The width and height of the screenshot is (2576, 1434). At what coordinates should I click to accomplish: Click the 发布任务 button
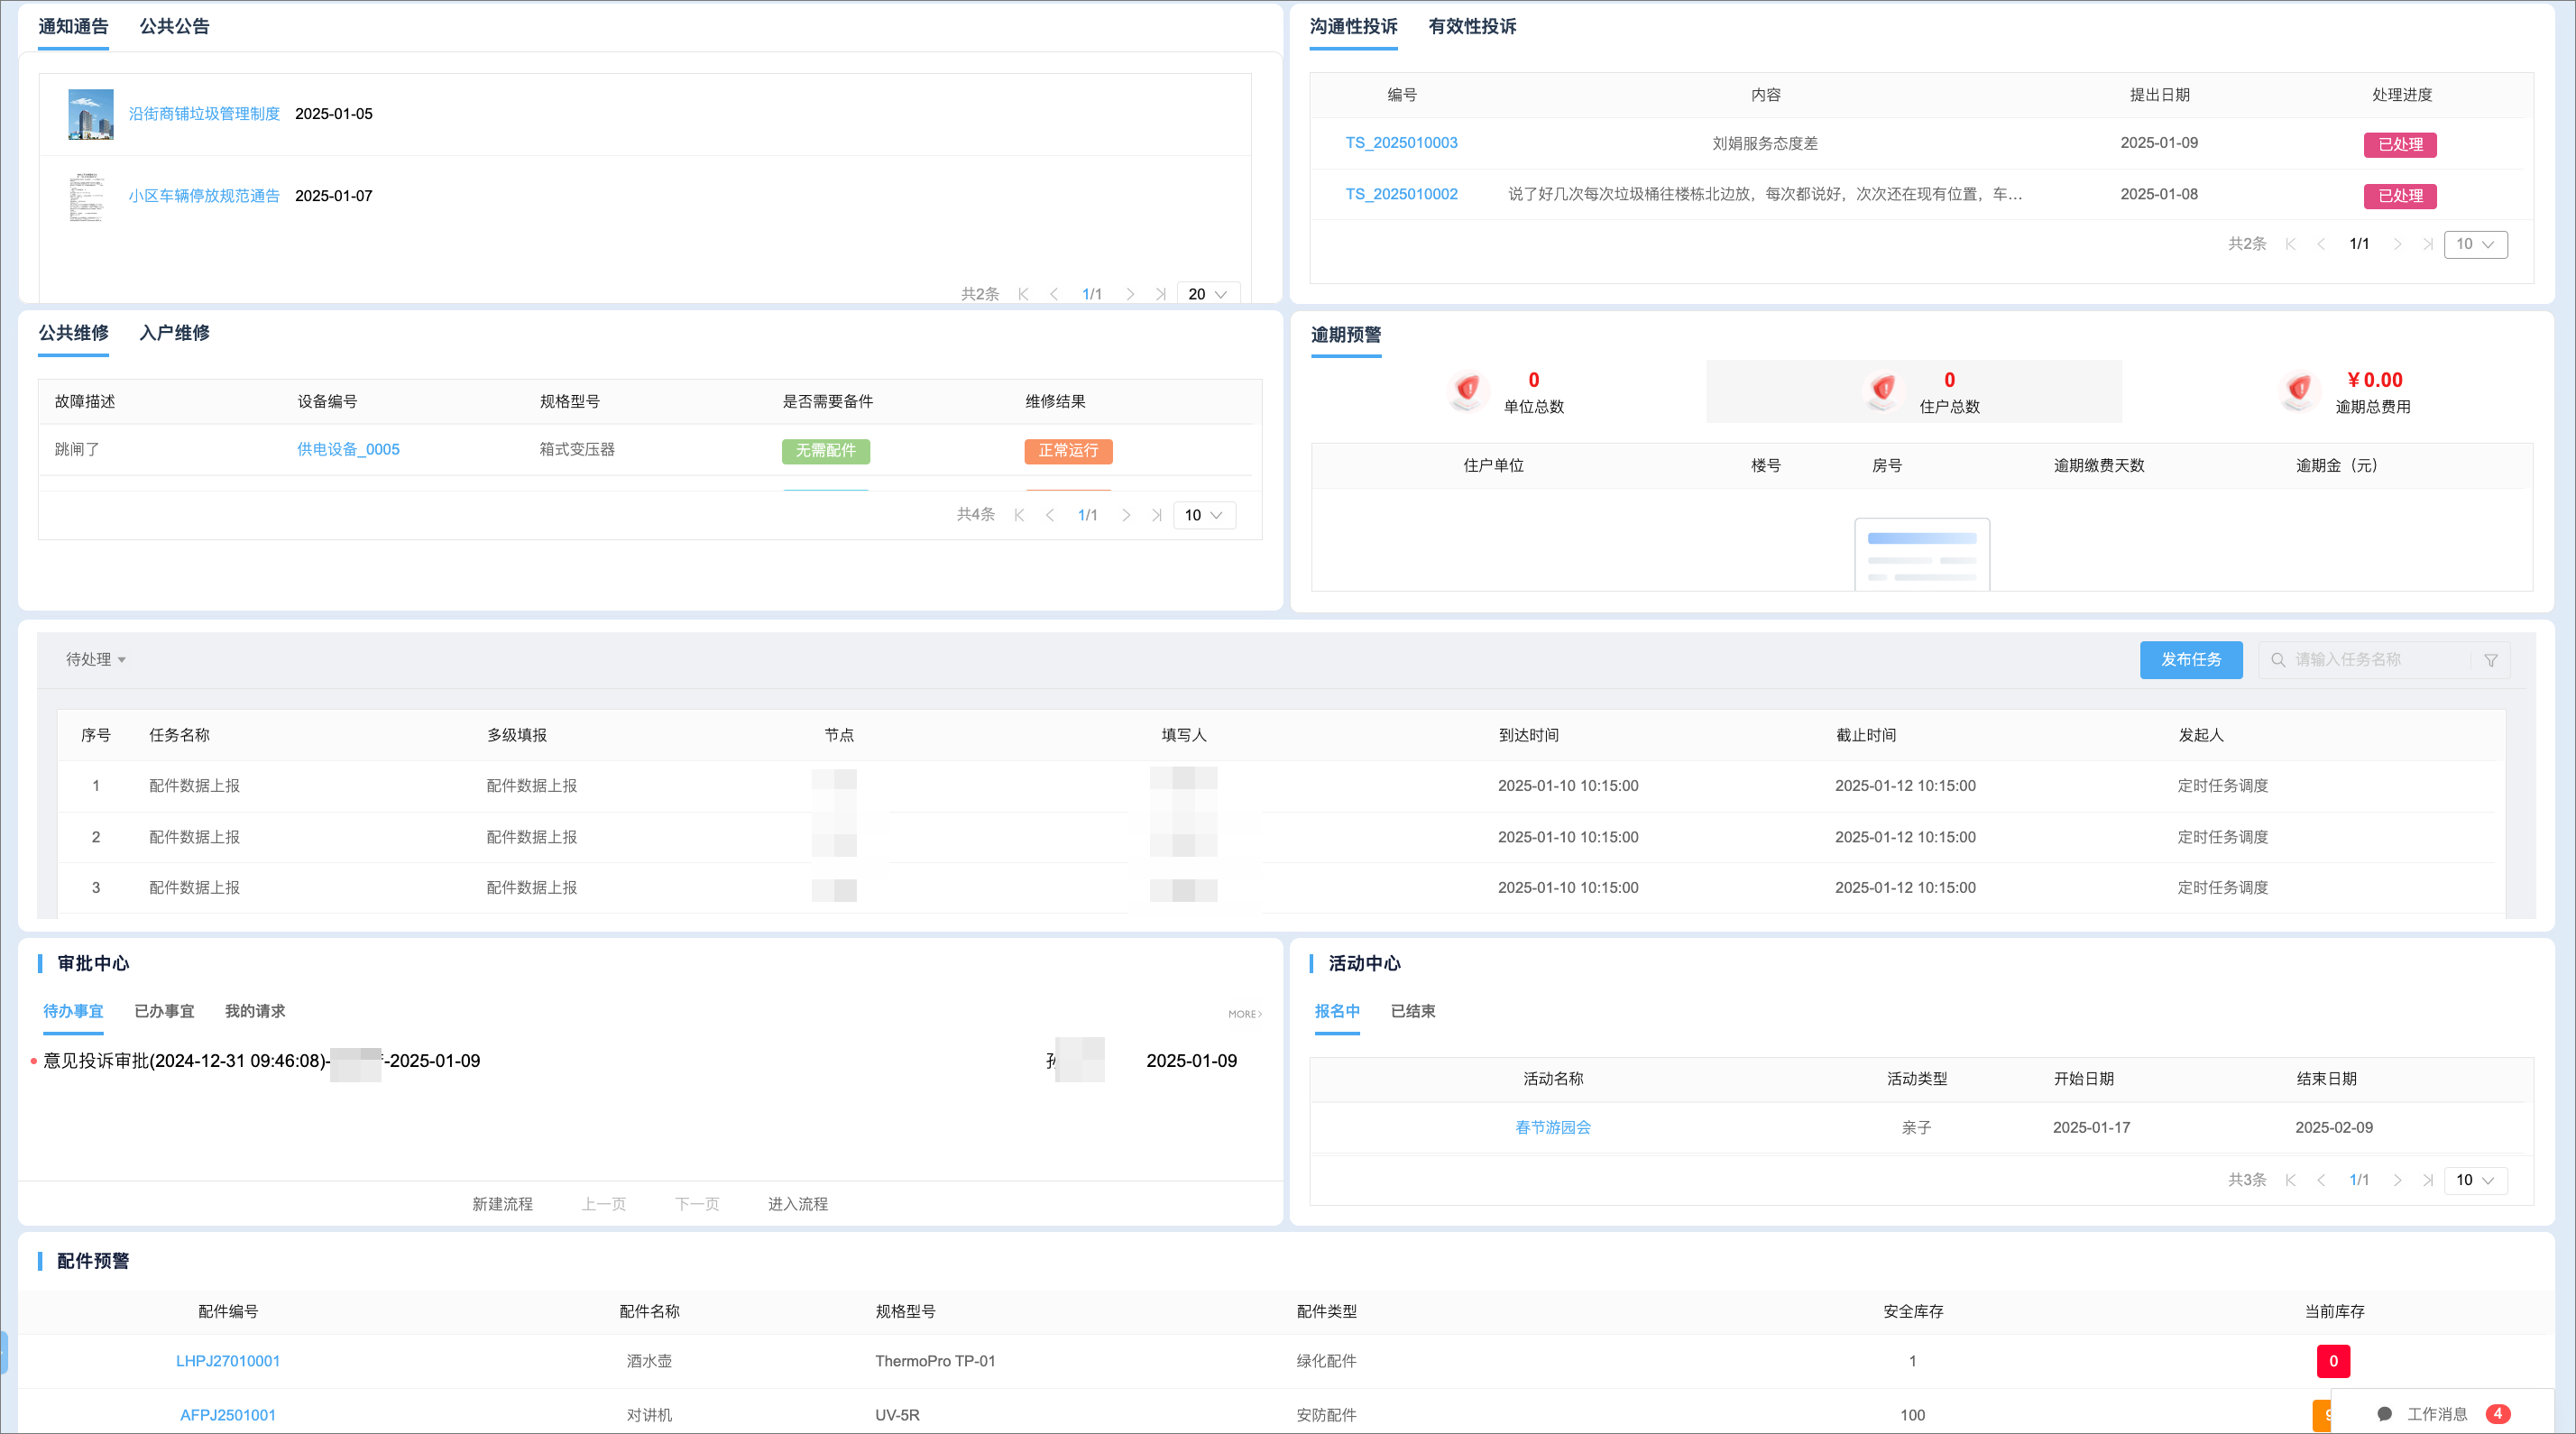click(x=2191, y=660)
